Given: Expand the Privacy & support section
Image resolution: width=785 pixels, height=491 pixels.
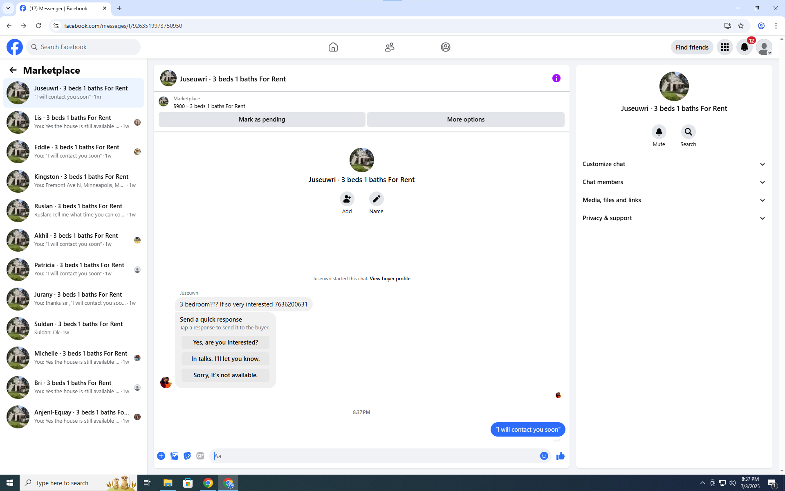Looking at the screenshot, I should pos(674,218).
